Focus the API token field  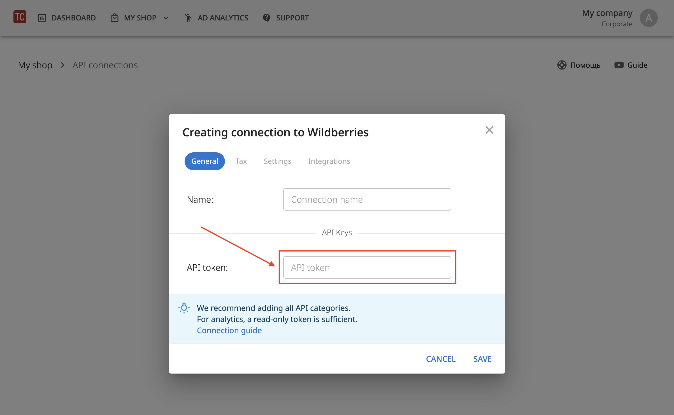click(367, 267)
